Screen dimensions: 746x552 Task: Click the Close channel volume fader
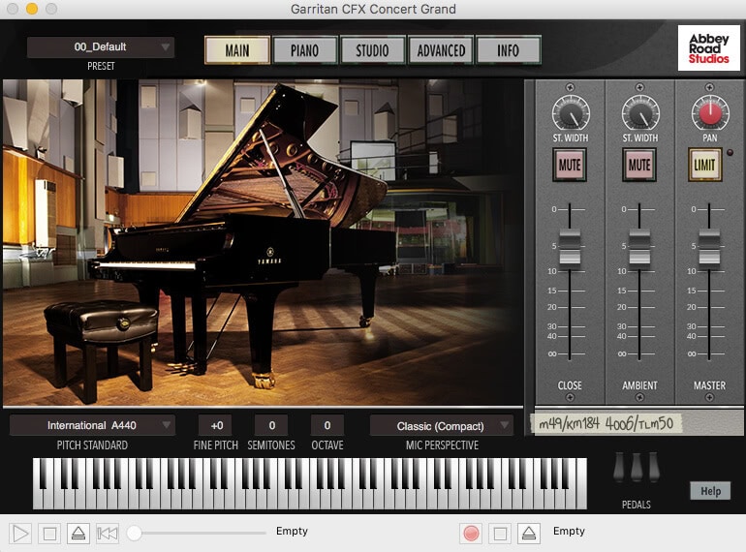point(570,247)
